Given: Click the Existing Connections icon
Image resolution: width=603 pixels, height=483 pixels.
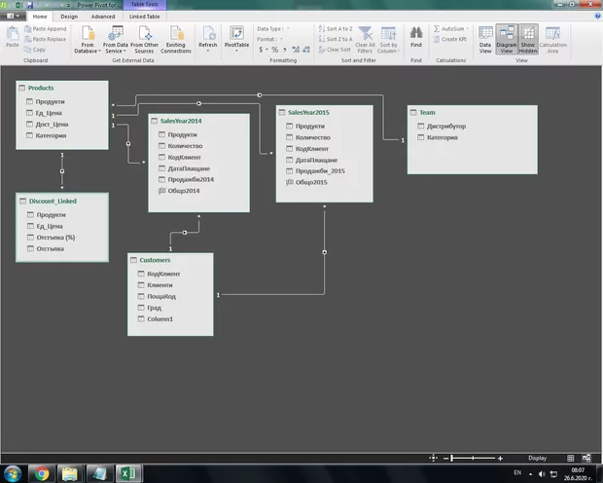Looking at the screenshot, I should pyautogui.click(x=176, y=39).
